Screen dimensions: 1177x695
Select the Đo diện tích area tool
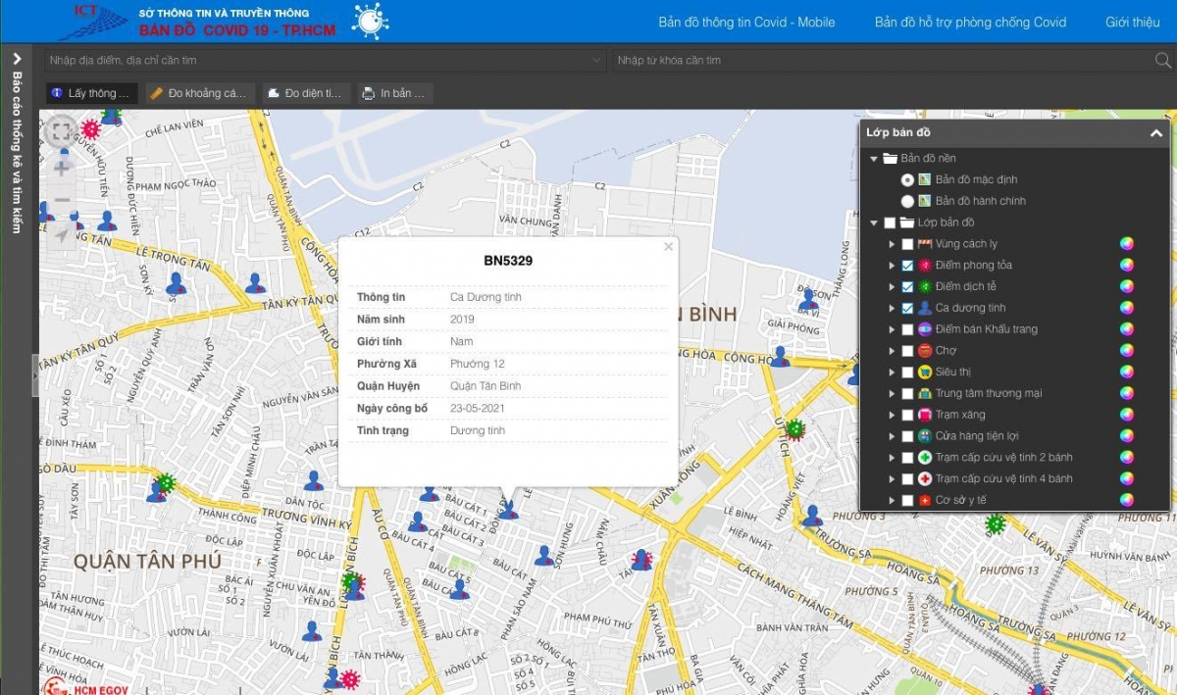[305, 94]
